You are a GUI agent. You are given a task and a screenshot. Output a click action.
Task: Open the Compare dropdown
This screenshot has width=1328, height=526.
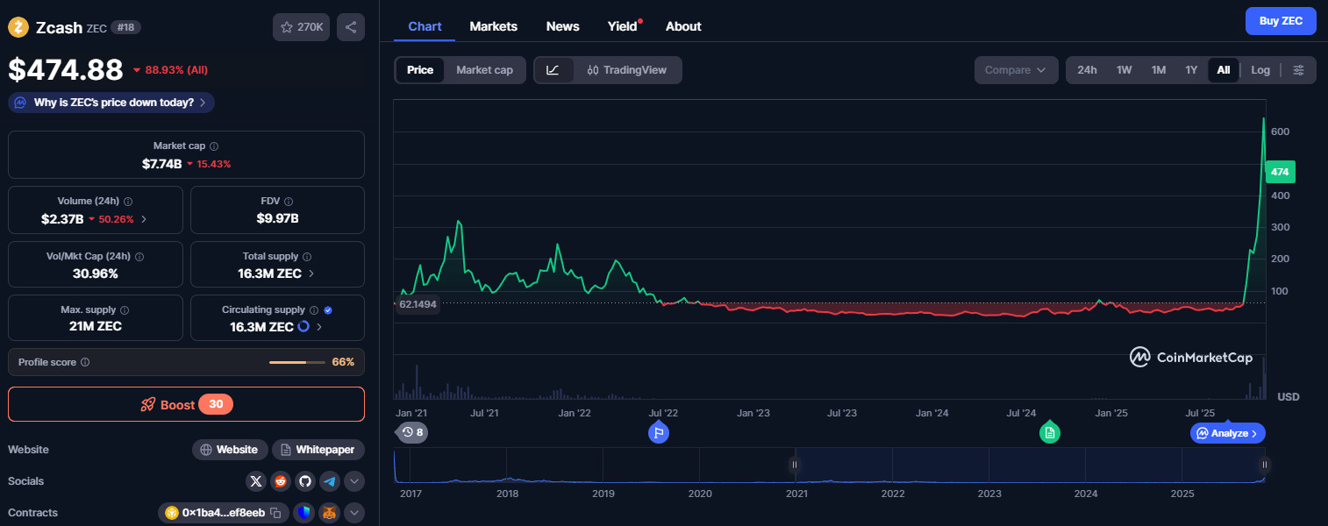coord(1016,70)
